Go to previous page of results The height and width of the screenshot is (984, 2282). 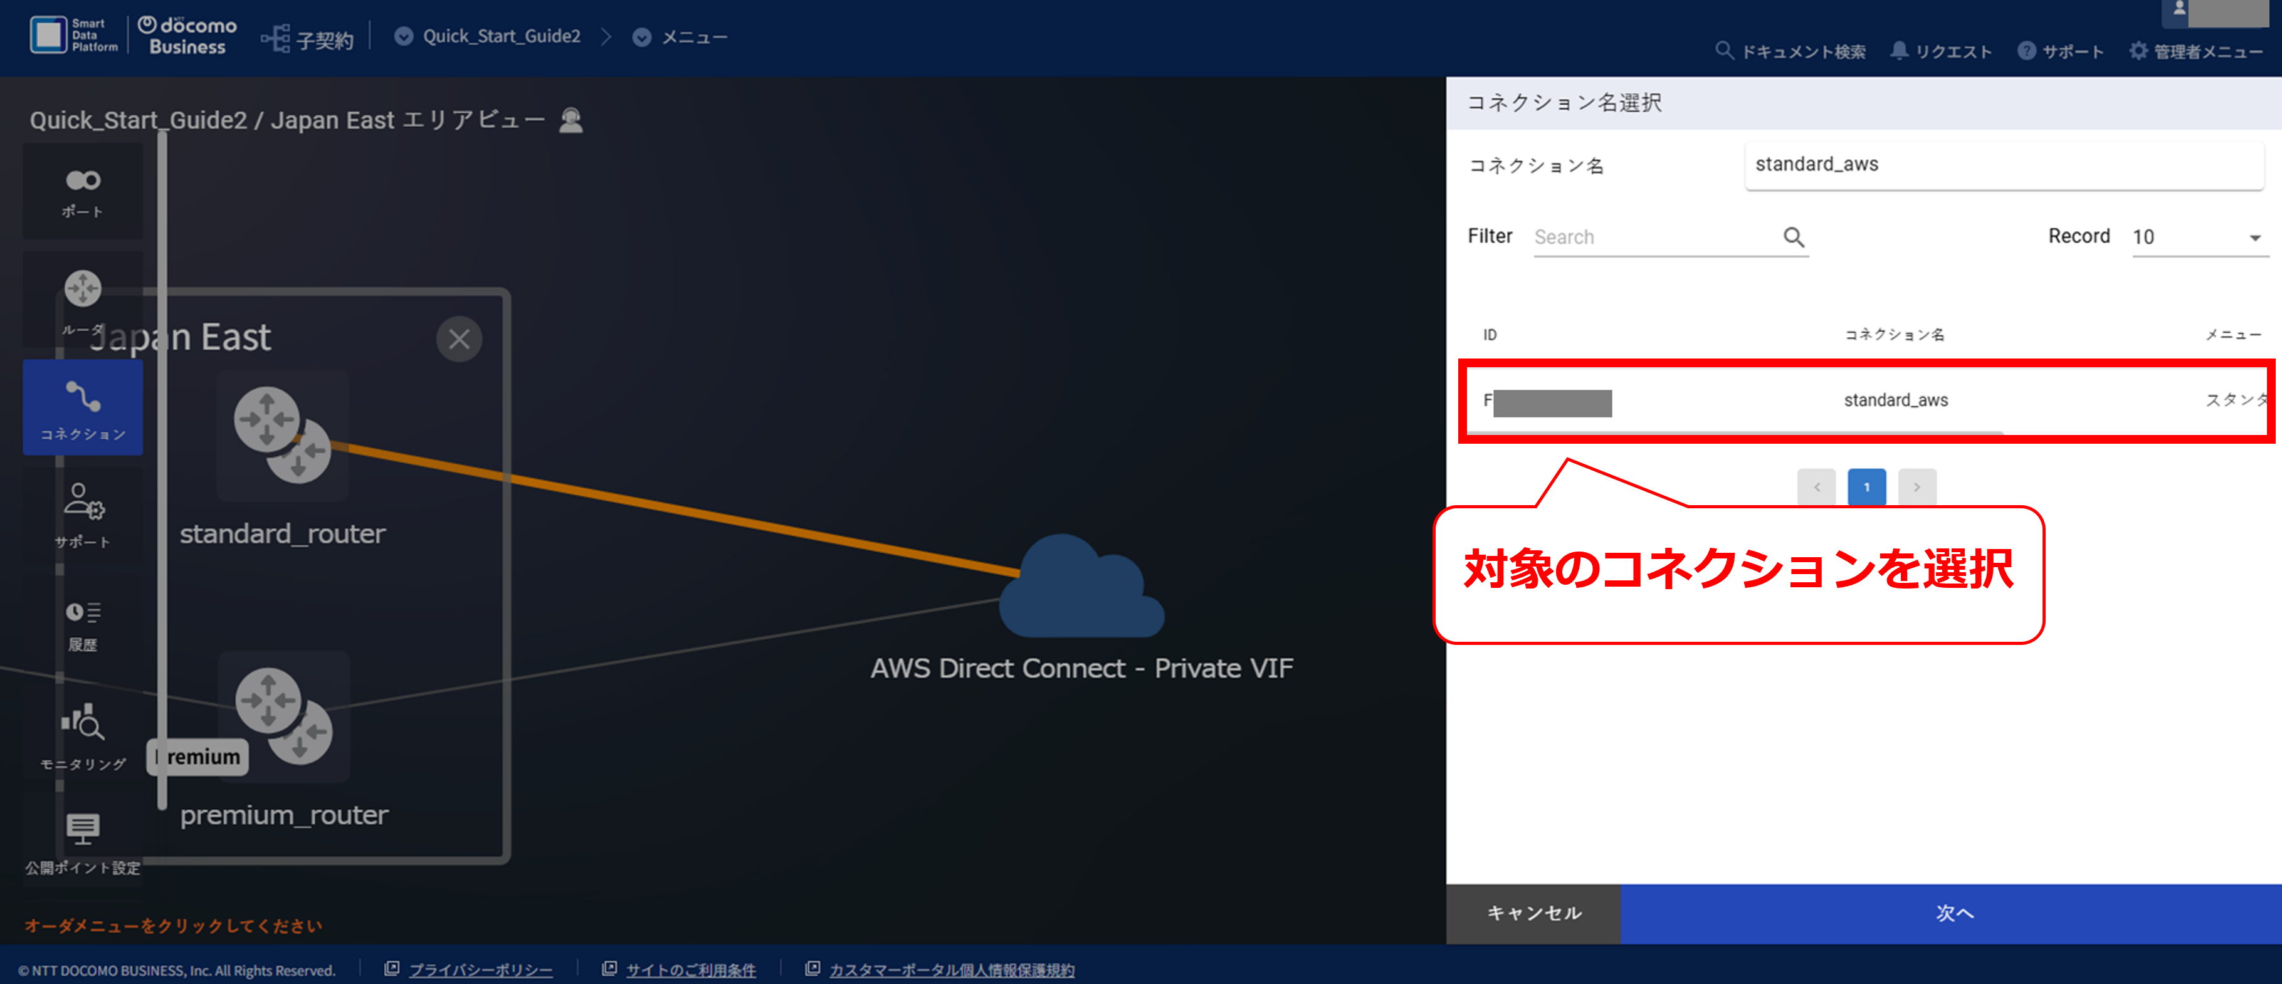click(1816, 487)
